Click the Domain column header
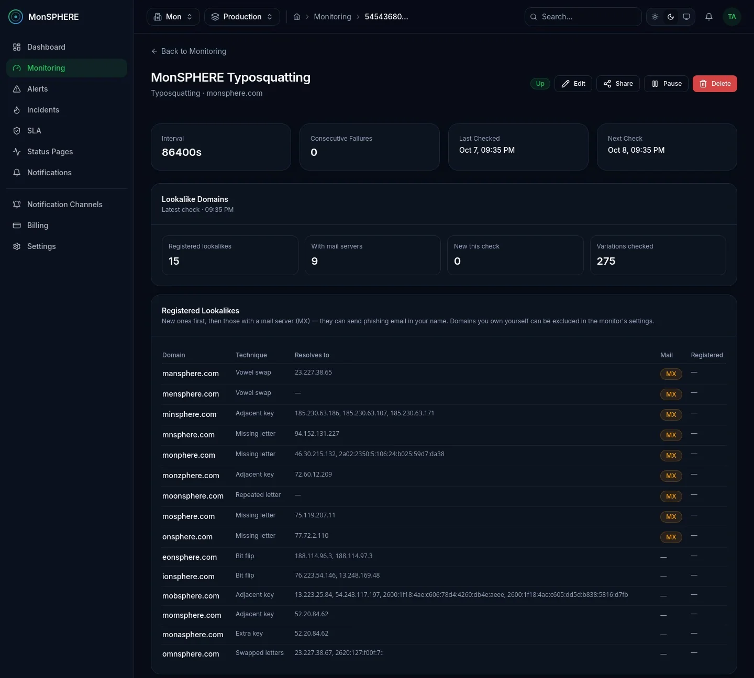 click(x=174, y=355)
